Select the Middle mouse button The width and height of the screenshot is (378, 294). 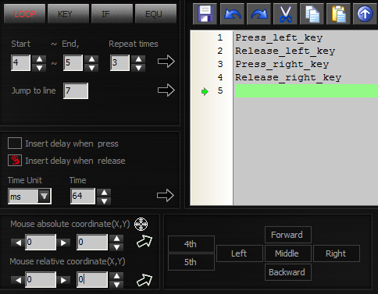pyautogui.click(x=288, y=253)
